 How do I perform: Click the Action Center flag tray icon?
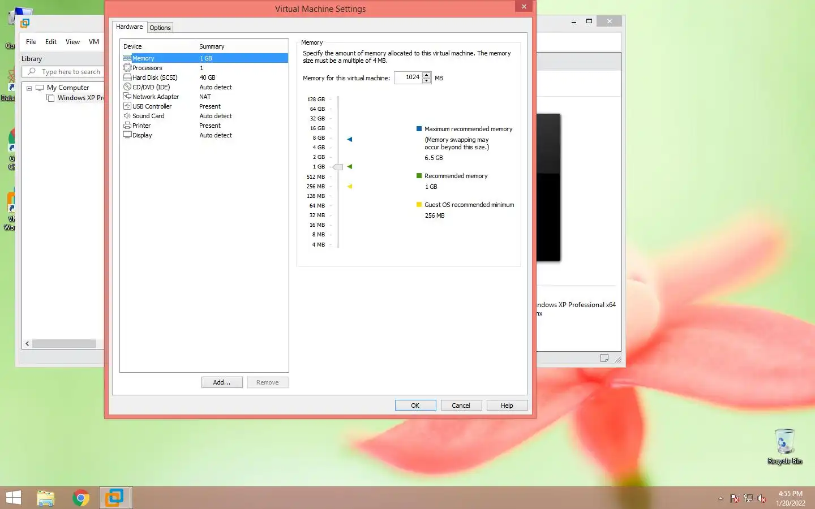[735, 498]
